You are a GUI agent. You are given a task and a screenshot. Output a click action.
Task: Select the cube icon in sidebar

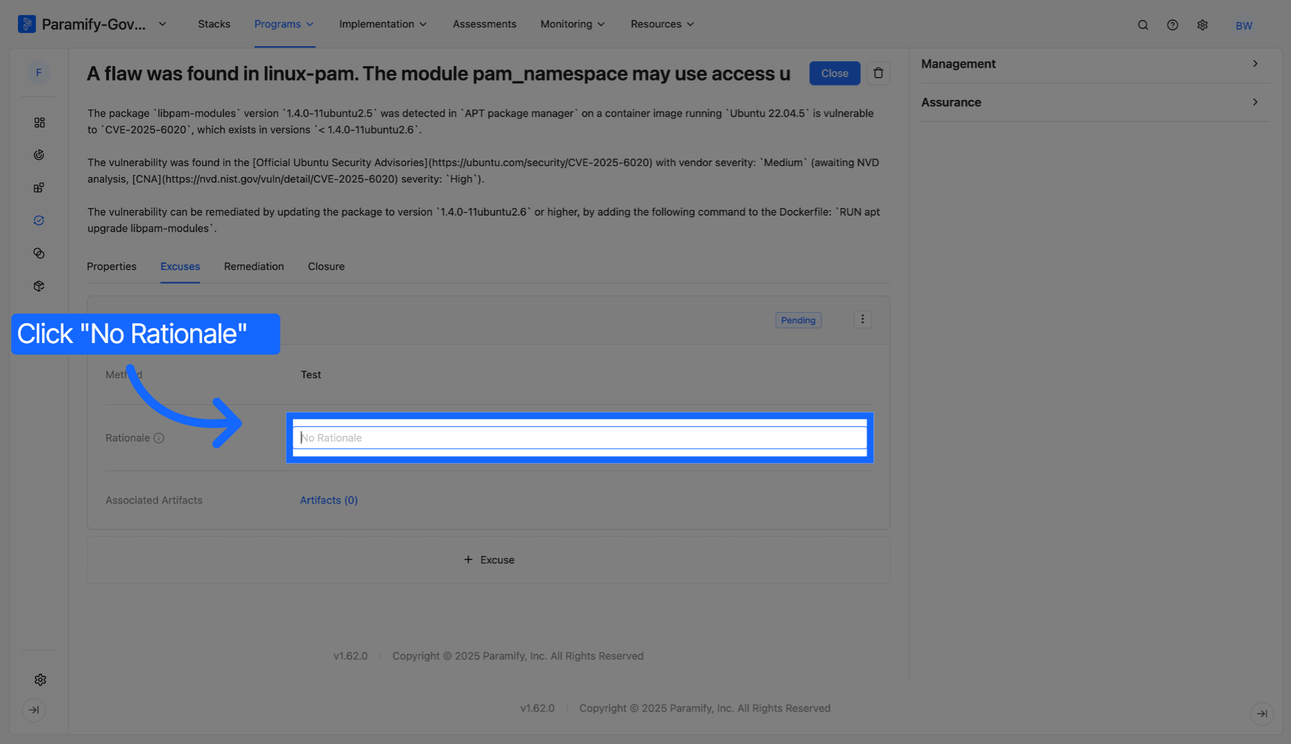coord(39,286)
